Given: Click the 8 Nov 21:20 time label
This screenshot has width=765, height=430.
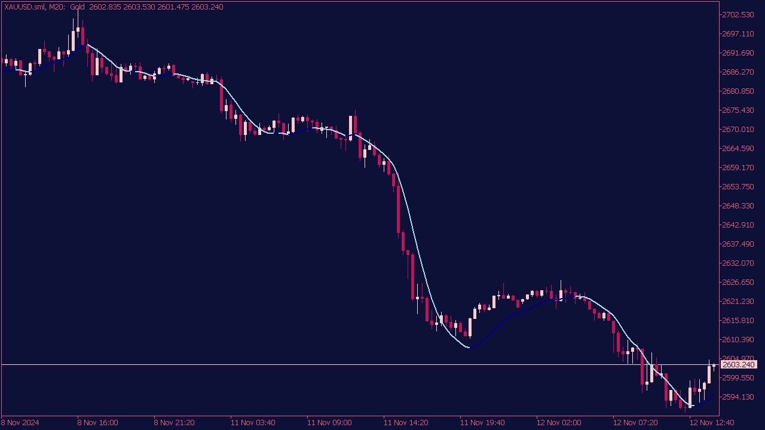Looking at the screenshot, I should pos(174,423).
